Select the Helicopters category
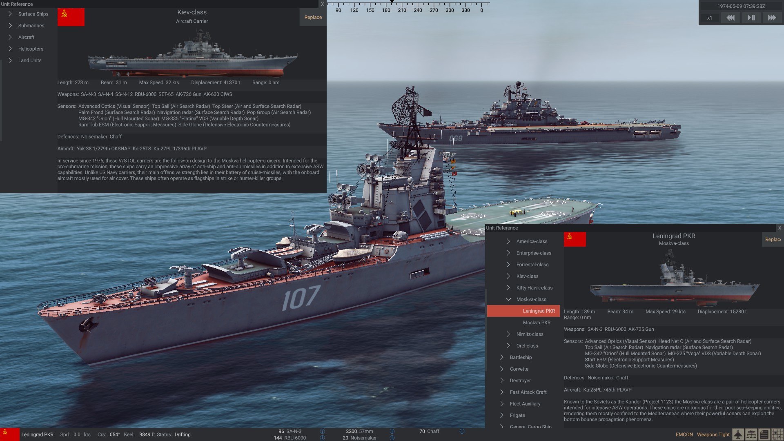The height and width of the screenshot is (441, 784). coord(30,49)
